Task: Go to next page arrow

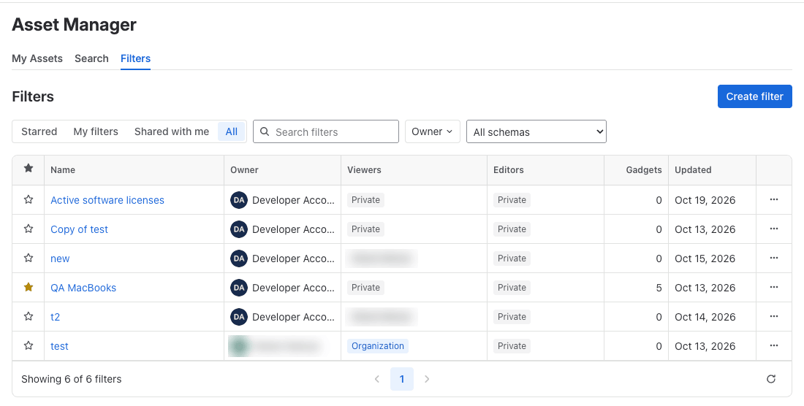Action: coord(427,379)
